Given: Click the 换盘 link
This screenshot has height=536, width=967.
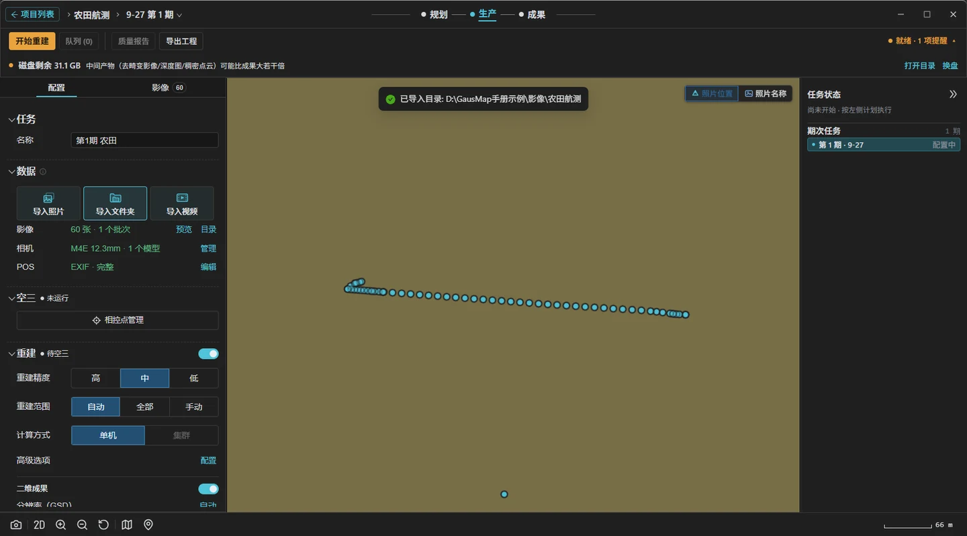Looking at the screenshot, I should click(950, 66).
